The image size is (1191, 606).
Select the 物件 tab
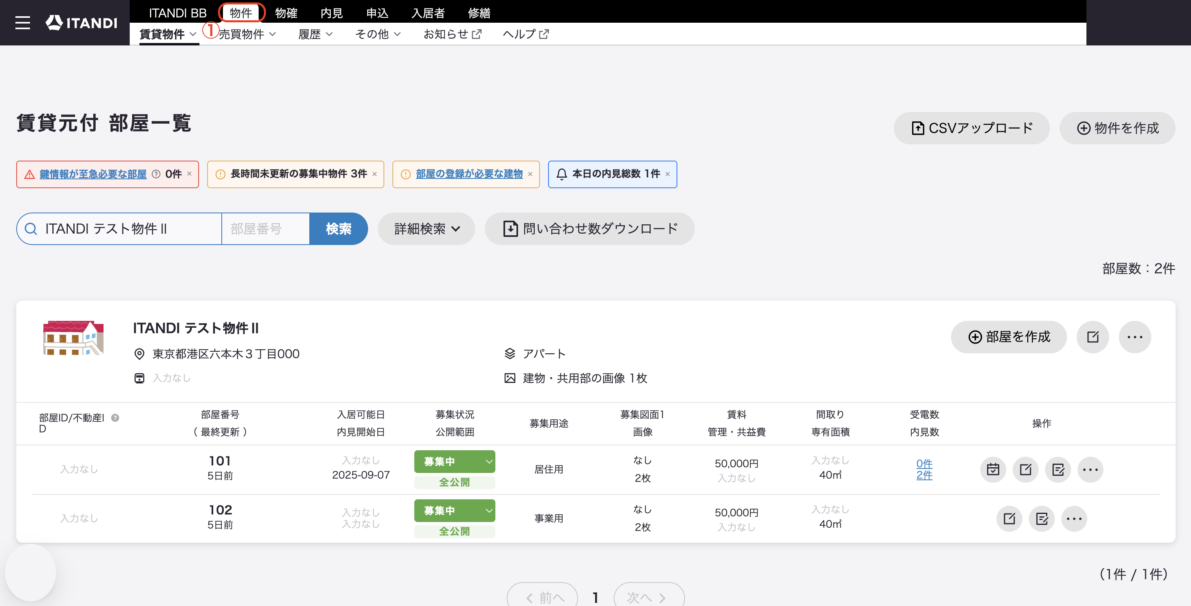tap(241, 13)
